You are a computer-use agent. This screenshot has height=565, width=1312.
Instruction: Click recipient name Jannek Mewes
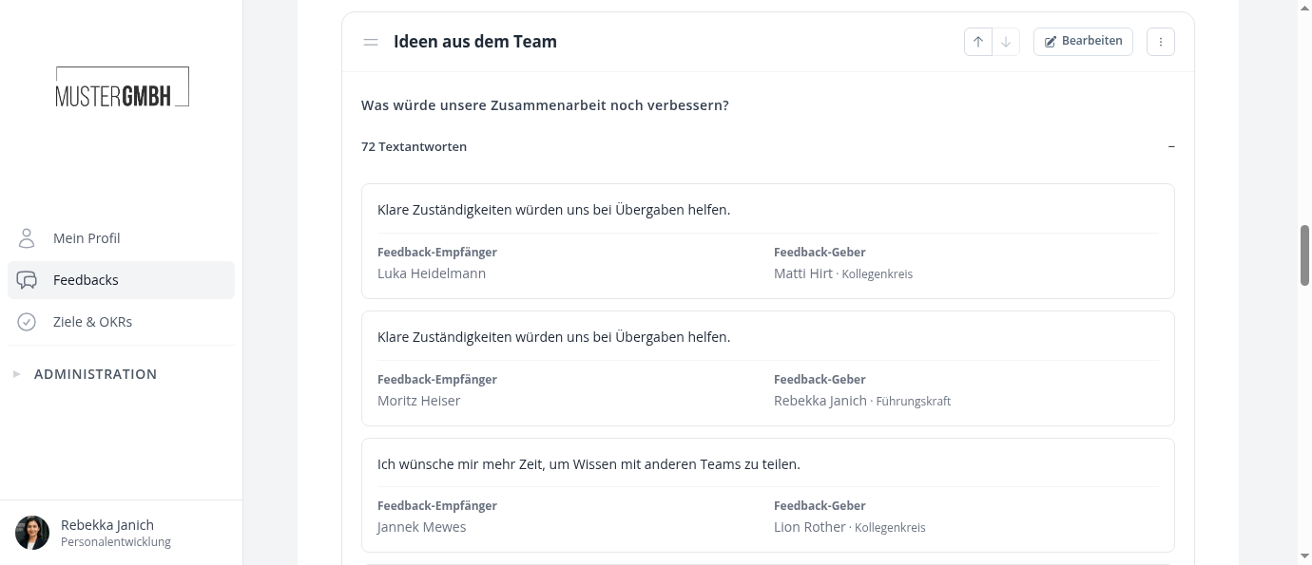[421, 527]
